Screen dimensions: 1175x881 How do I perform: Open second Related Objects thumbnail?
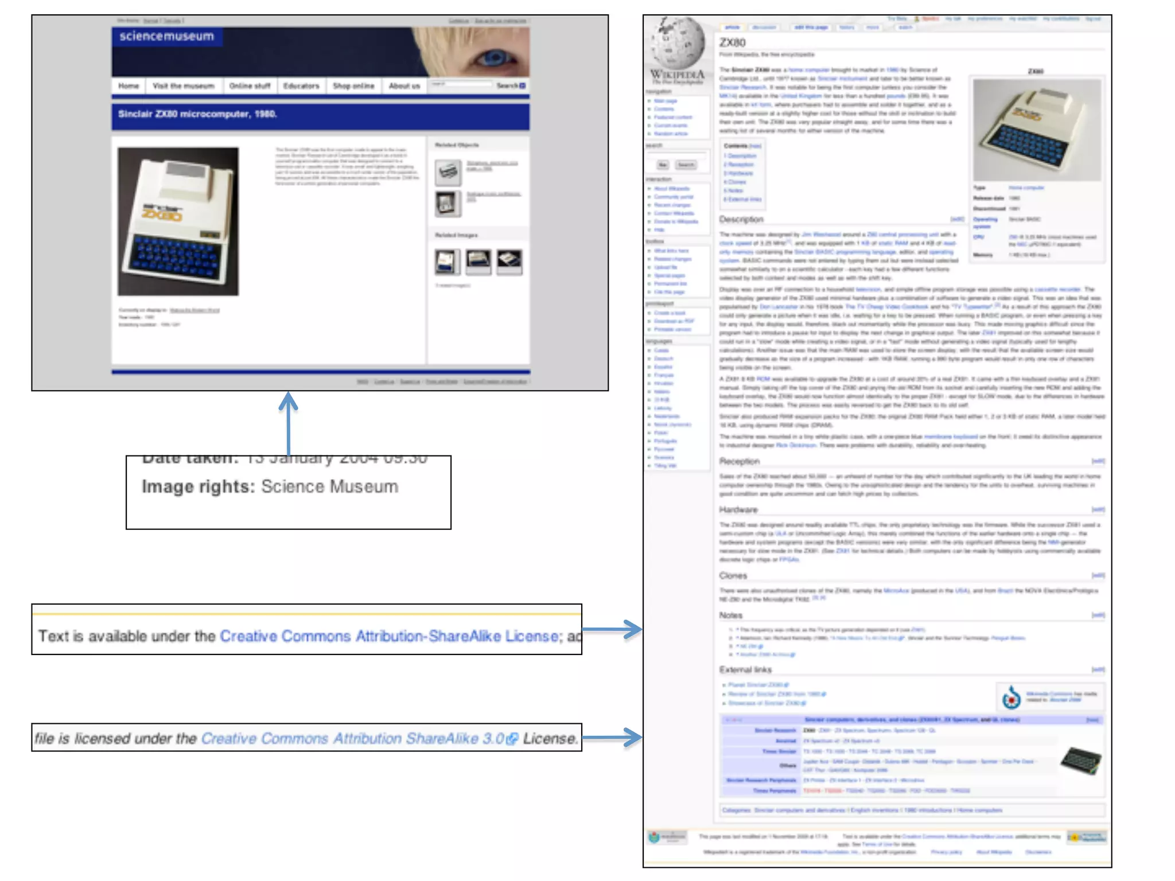(448, 203)
